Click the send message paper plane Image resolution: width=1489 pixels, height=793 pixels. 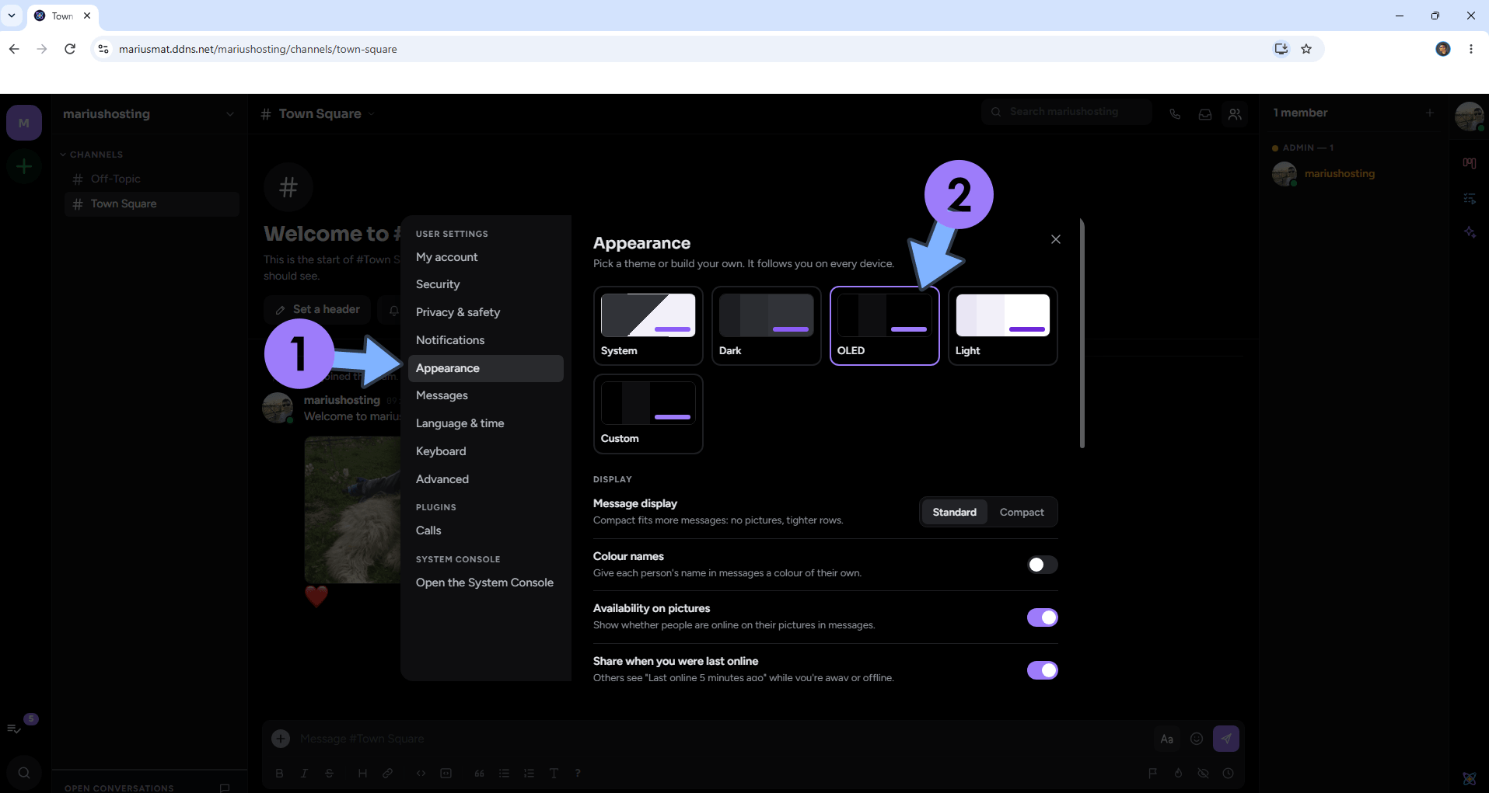point(1226,739)
